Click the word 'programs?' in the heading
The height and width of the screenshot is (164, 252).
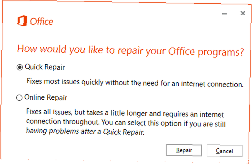point(221,52)
